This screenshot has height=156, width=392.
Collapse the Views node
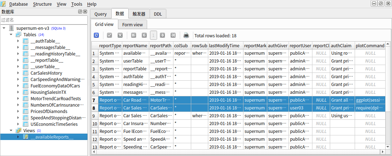11,130
